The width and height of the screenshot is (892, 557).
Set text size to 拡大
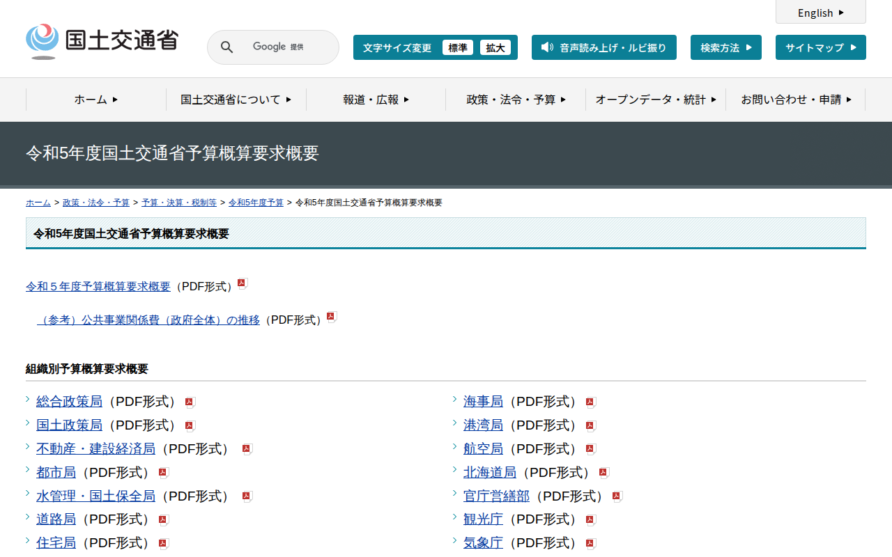[x=495, y=47]
